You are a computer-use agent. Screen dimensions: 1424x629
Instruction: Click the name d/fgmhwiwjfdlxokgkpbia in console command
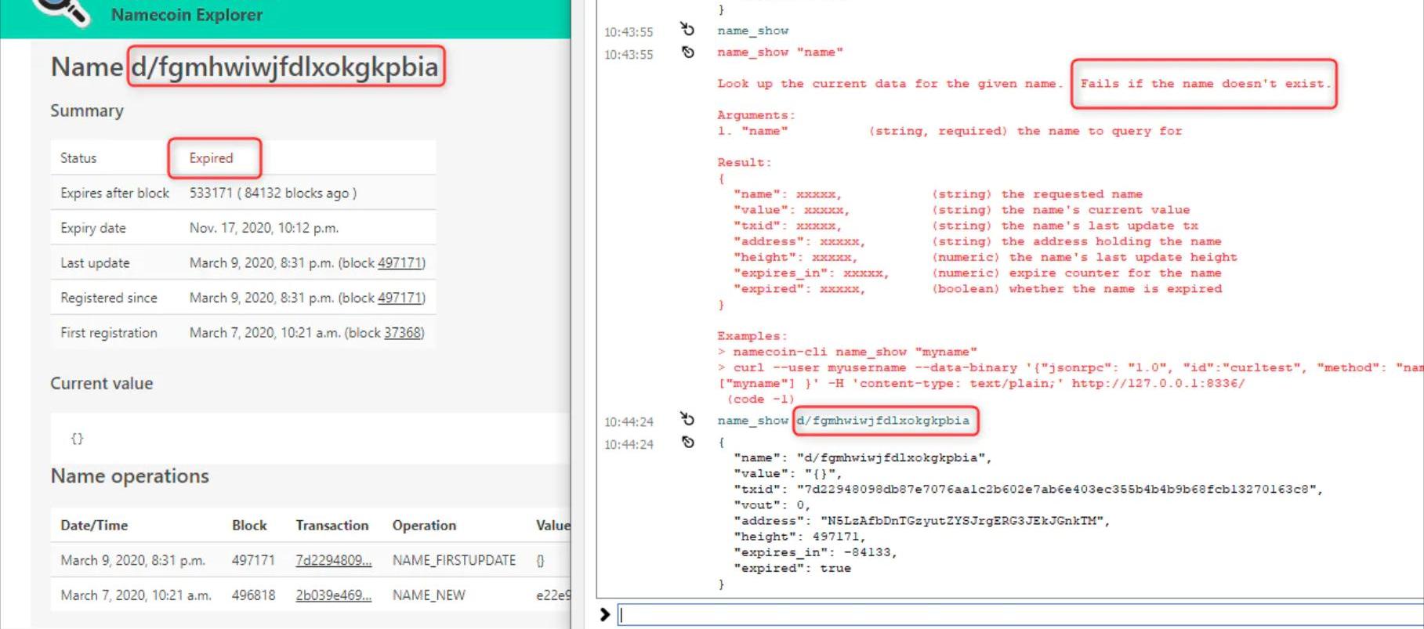pyautogui.click(x=883, y=421)
